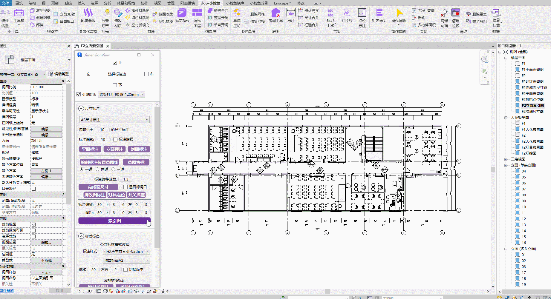
Task: Switch to the 小鲶鱼族库 ribbon tab
Action: click(235, 3)
